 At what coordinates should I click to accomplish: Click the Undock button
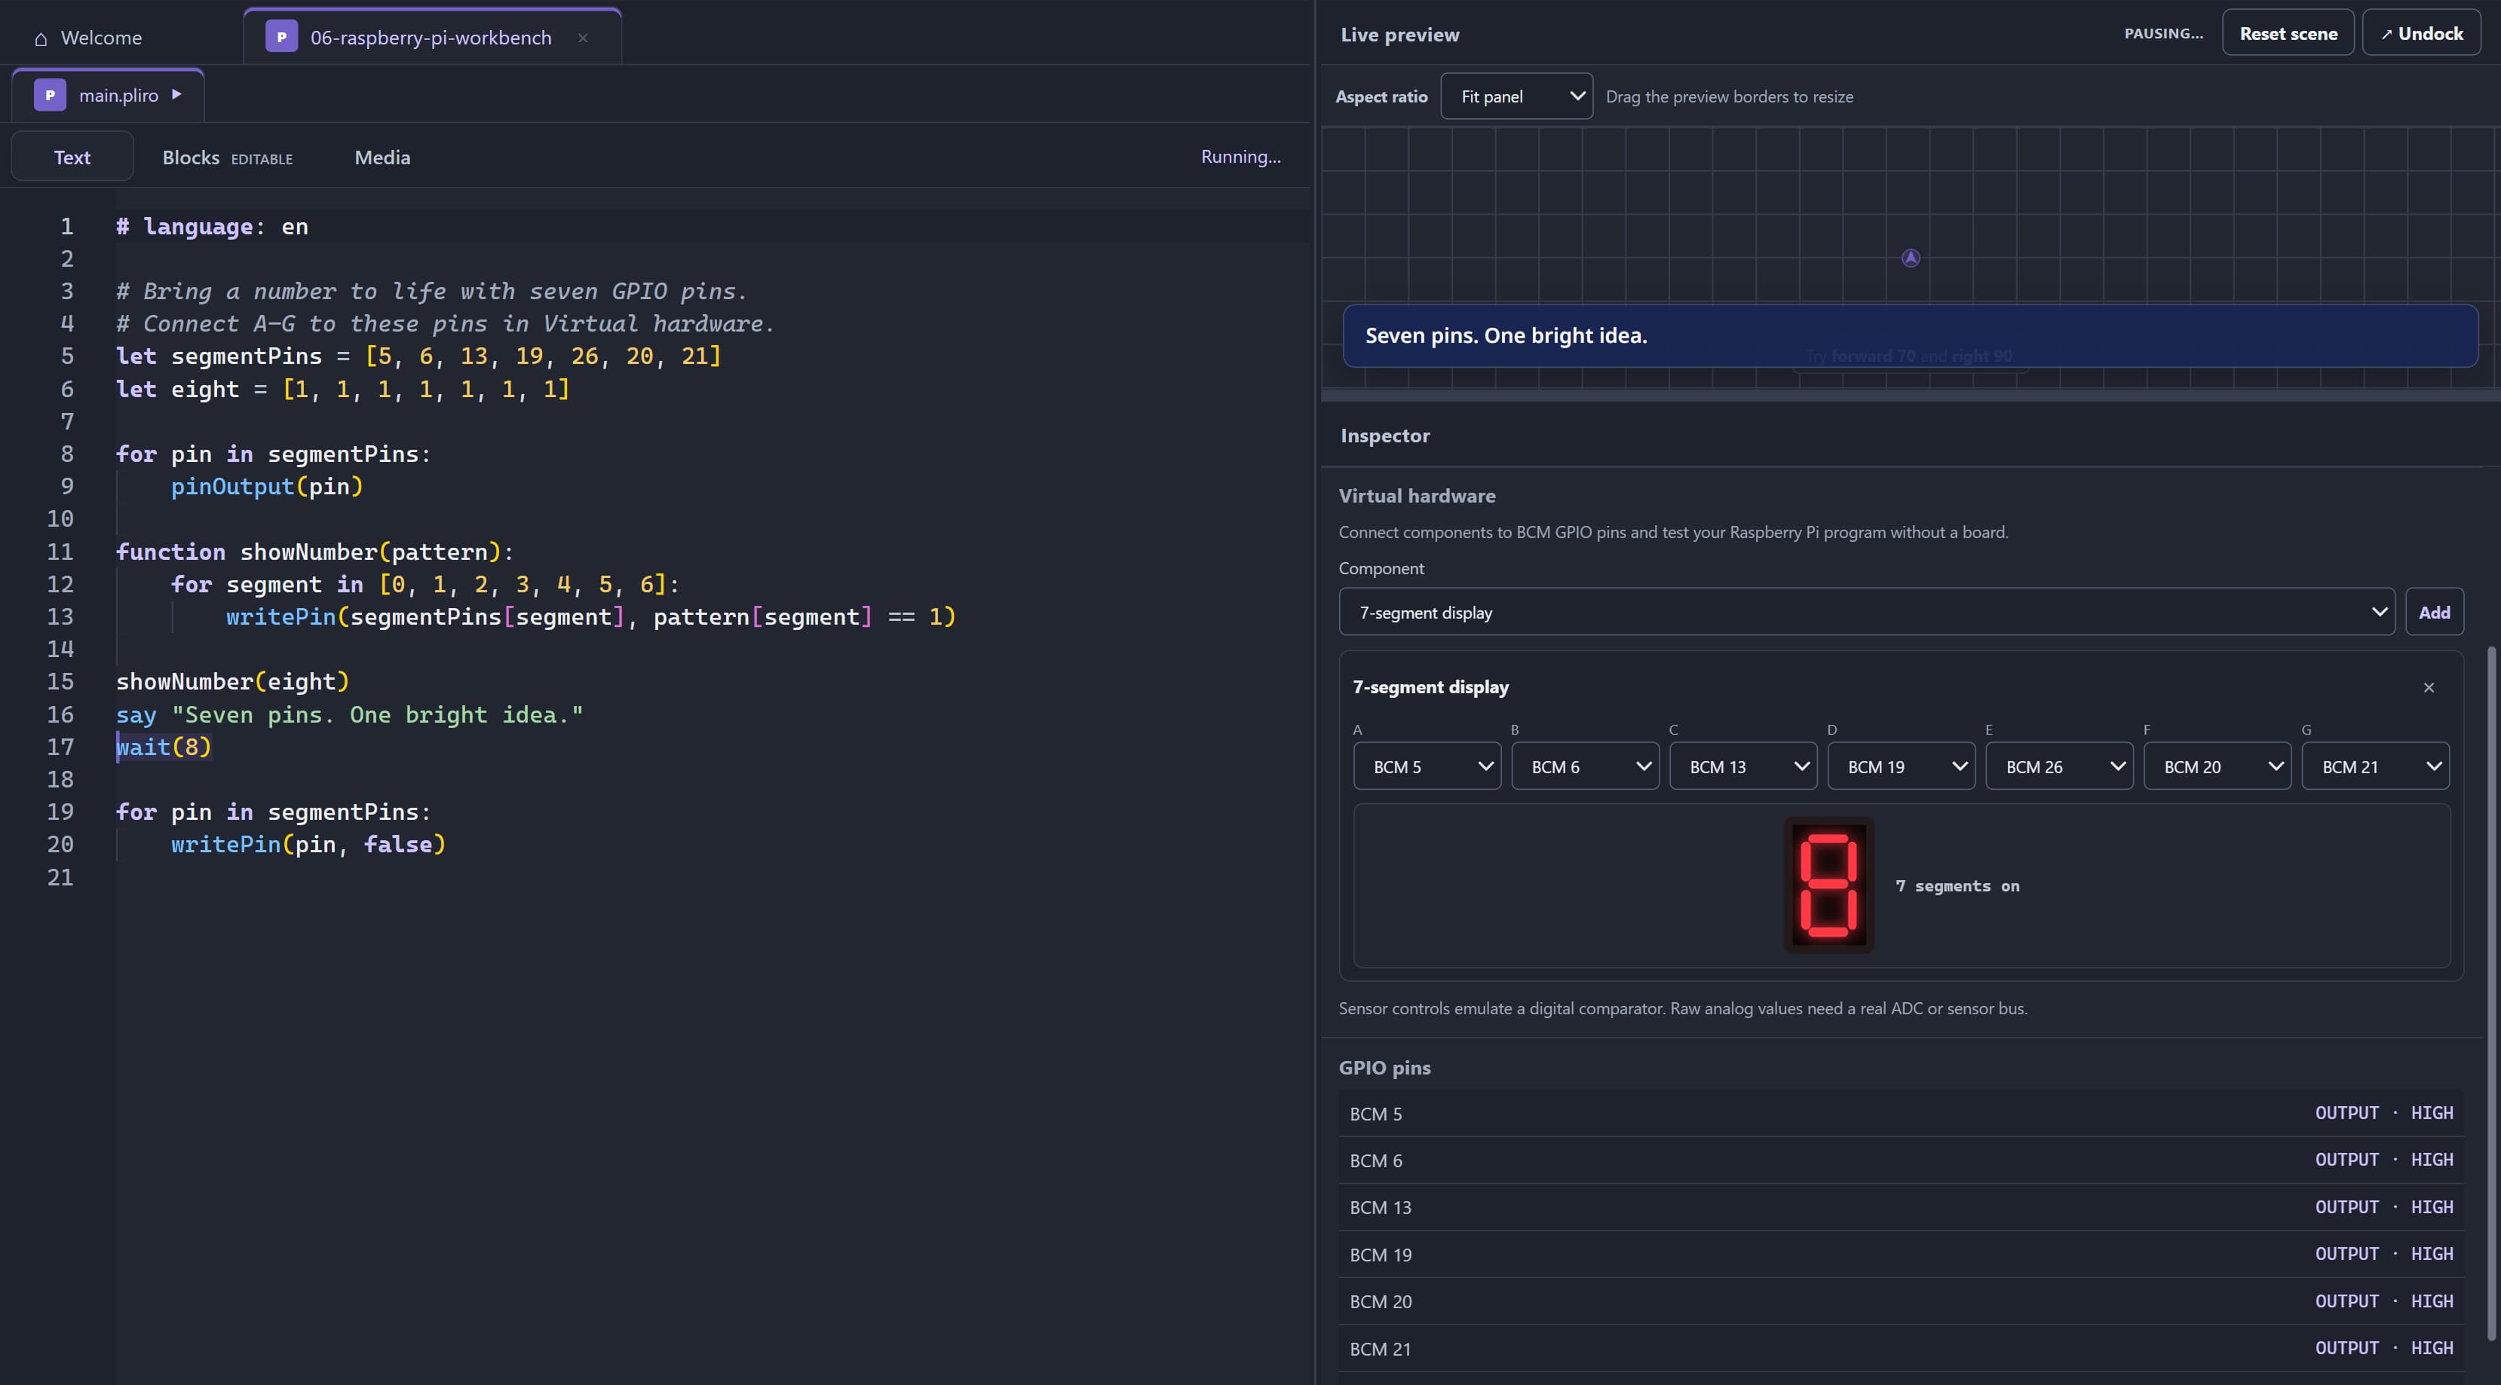click(x=2421, y=33)
